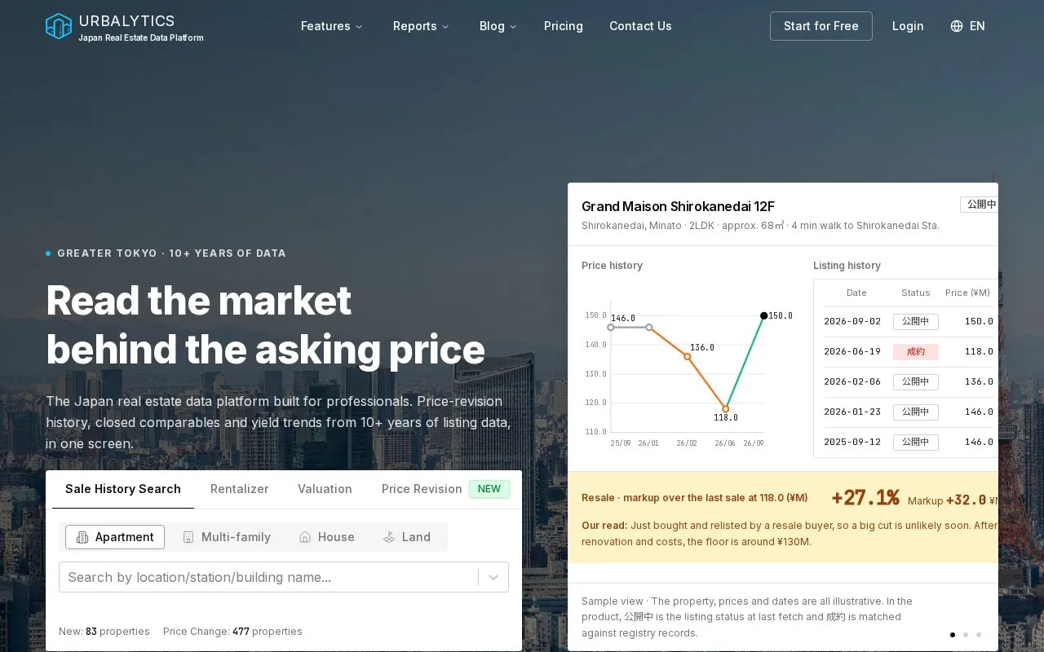Click the House icon

305,537
